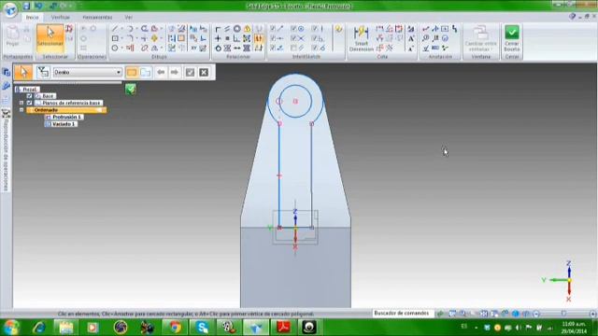Select the Arc tool in Dibujo
This screenshot has width=598, height=336.
(x=130, y=29)
